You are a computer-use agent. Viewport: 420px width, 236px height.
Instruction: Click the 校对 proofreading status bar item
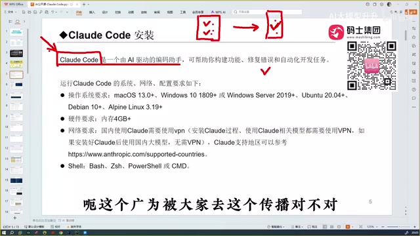tap(55, 227)
